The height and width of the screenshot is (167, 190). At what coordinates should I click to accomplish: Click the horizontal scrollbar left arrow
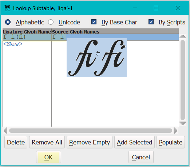[x=5, y=131]
